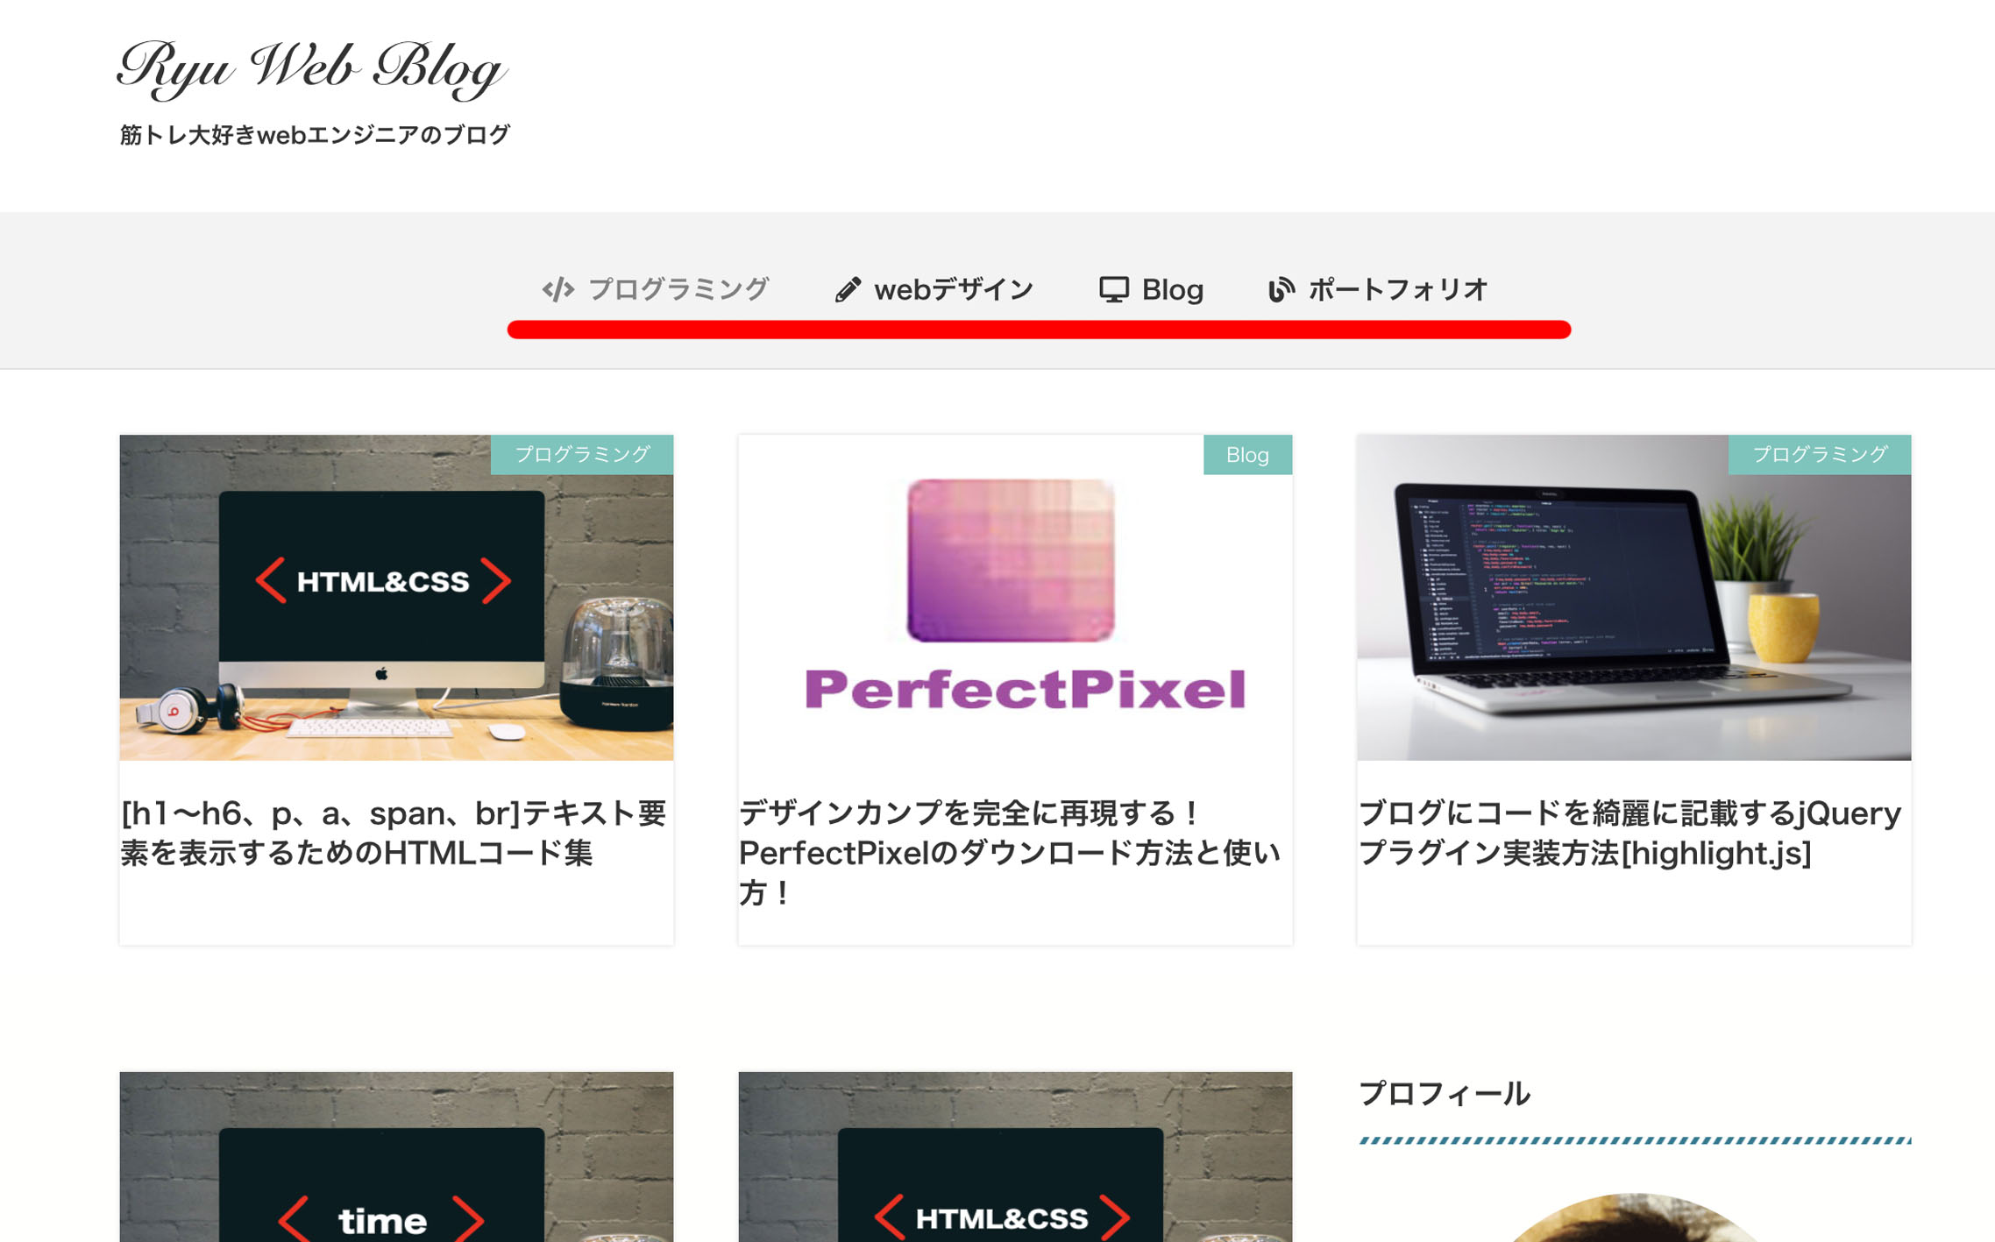Open the webデザイン menu item

934,289
